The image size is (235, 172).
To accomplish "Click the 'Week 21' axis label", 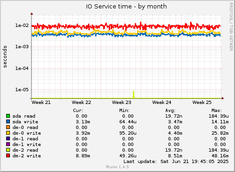I will 41,103.
